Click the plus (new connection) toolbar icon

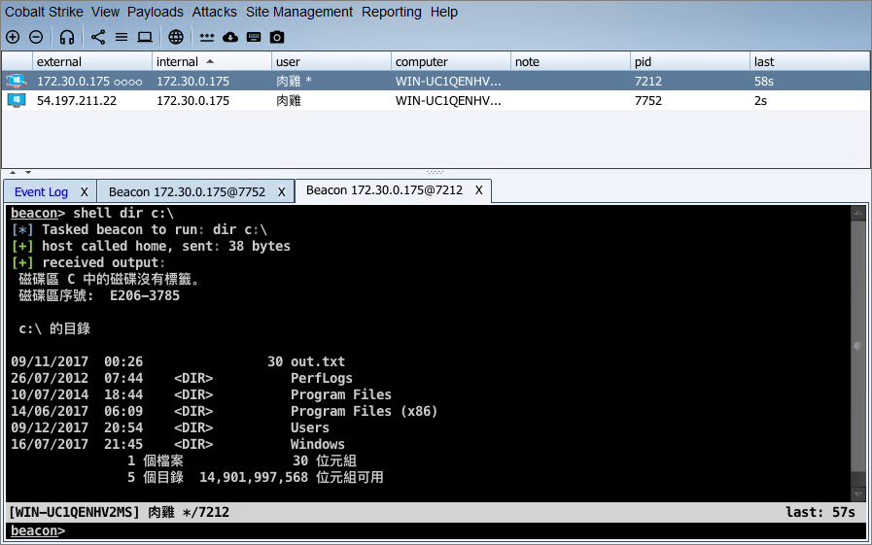point(13,37)
